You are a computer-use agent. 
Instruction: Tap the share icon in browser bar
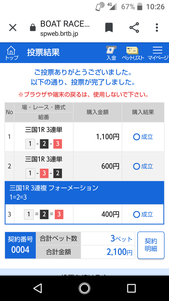(x=134, y=28)
